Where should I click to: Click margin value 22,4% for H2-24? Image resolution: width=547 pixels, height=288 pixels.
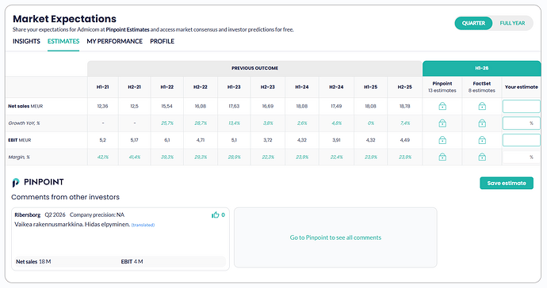pyautogui.click(x=336, y=157)
